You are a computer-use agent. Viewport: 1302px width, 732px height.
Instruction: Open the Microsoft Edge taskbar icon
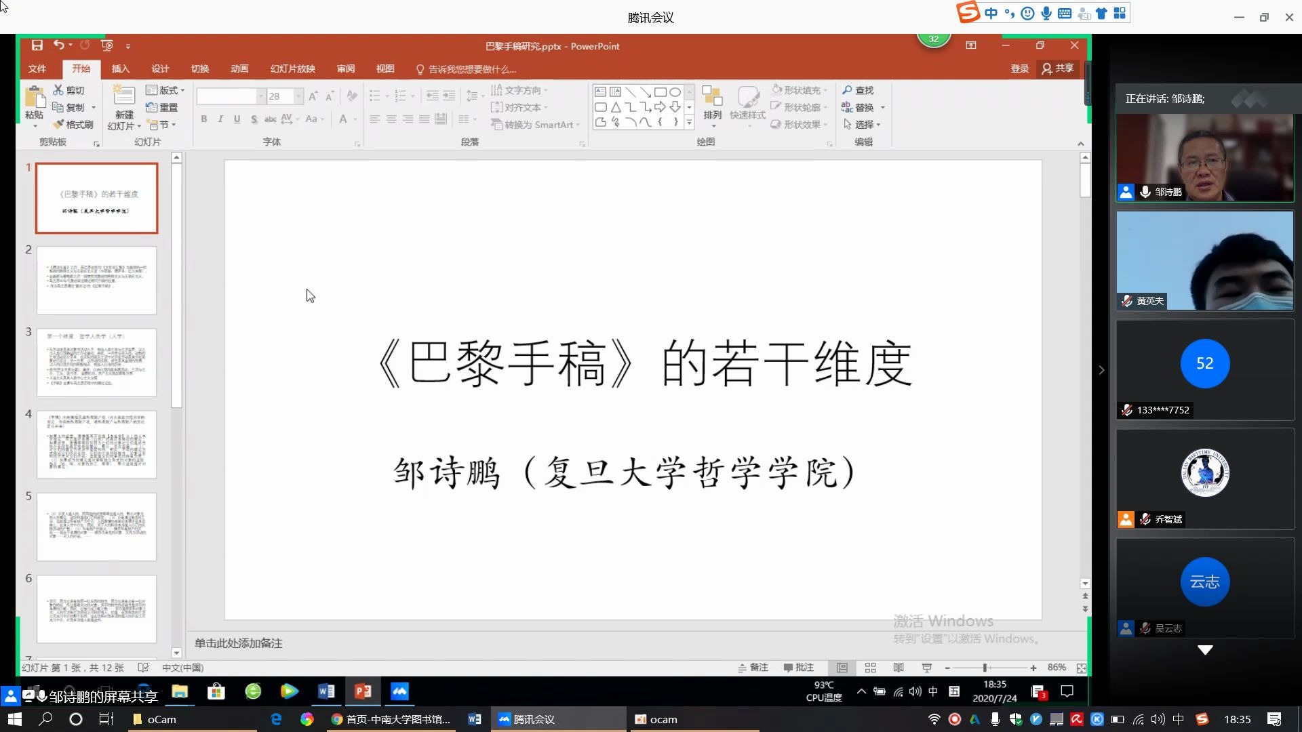click(276, 719)
